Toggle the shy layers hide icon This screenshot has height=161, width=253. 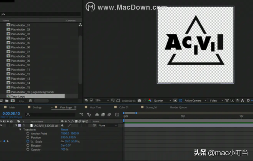[97, 115]
